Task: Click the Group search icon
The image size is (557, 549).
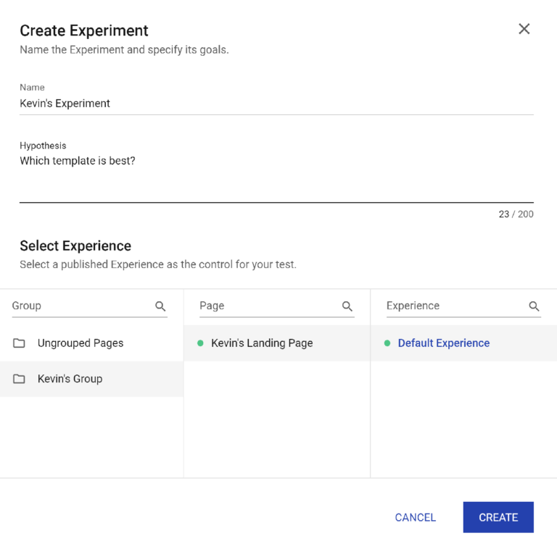Action: click(x=160, y=306)
